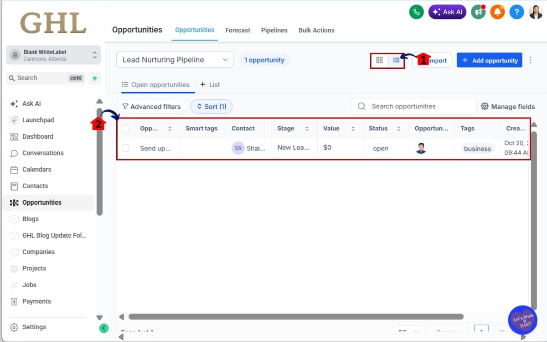Open Companies from sidebar
Screen dimensions: 547x342
point(38,252)
